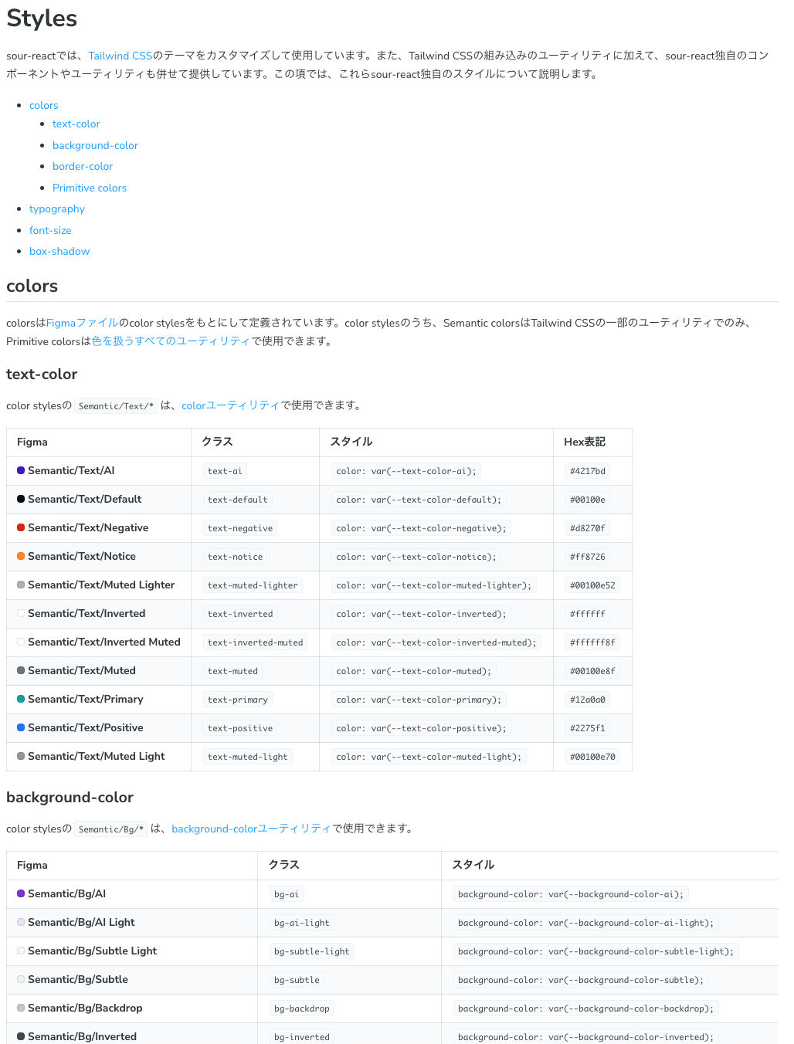This screenshot has height=1044, width=794.
Task: Open the colorユーティリティ link
Action: 230,405
